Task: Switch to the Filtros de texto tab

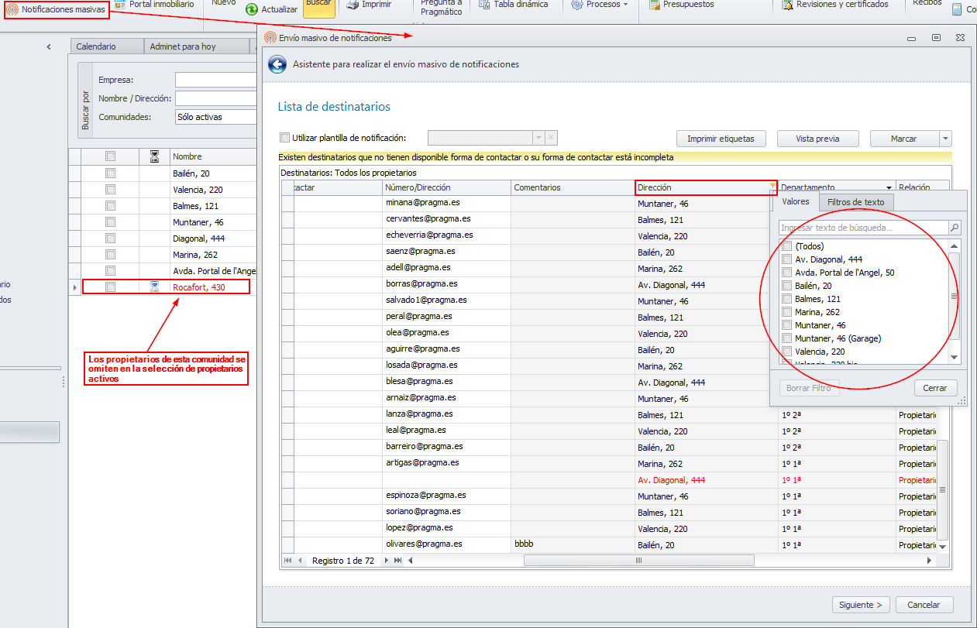Action: click(855, 202)
